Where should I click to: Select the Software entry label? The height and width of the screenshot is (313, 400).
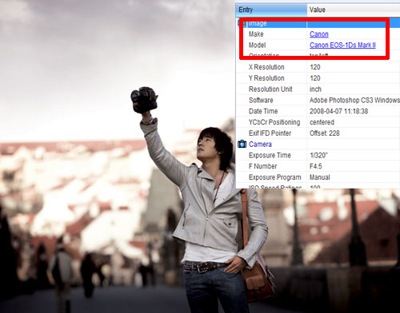tap(261, 101)
